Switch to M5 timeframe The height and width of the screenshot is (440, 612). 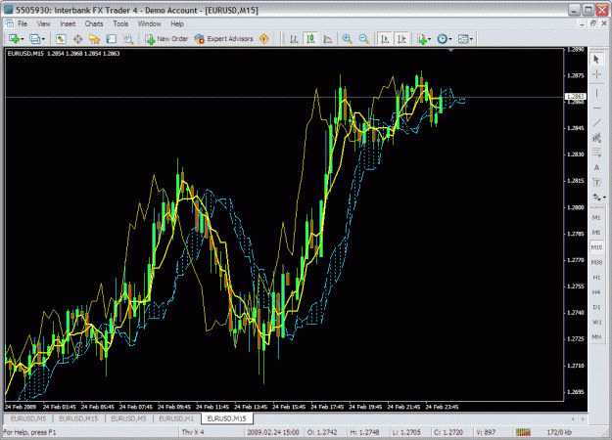(596, 233)
